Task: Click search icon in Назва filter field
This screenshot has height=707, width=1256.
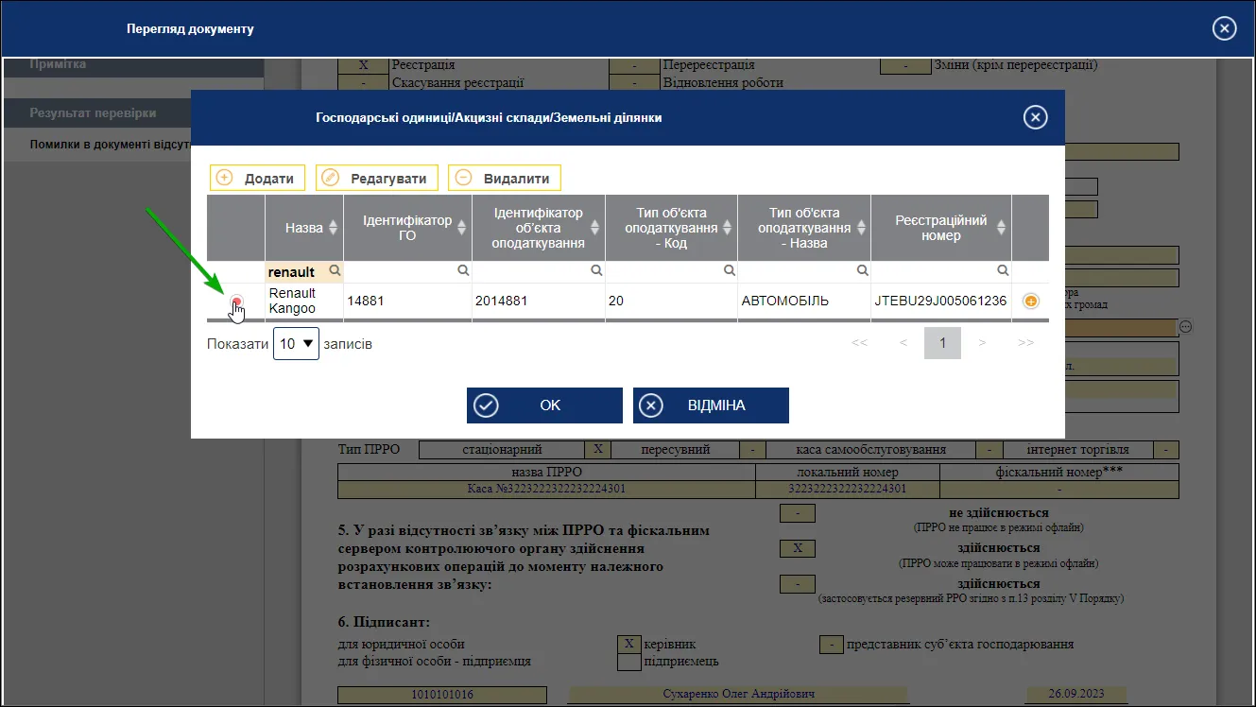Action: [334, 271]
